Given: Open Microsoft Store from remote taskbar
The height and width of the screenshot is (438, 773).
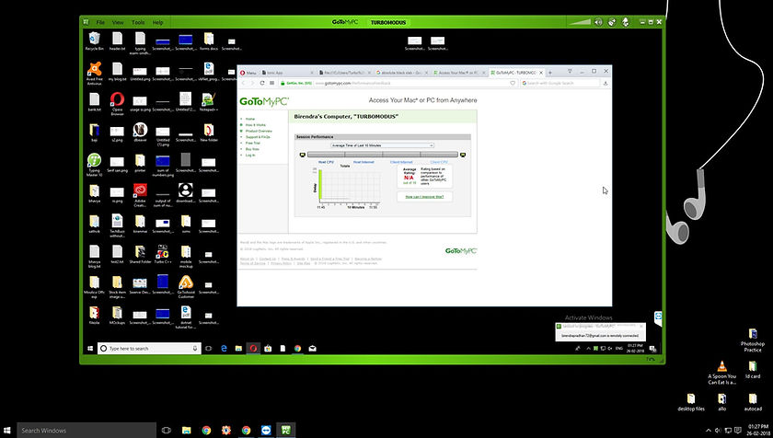Looking at the screenshot, I should (x=268, y=349).
